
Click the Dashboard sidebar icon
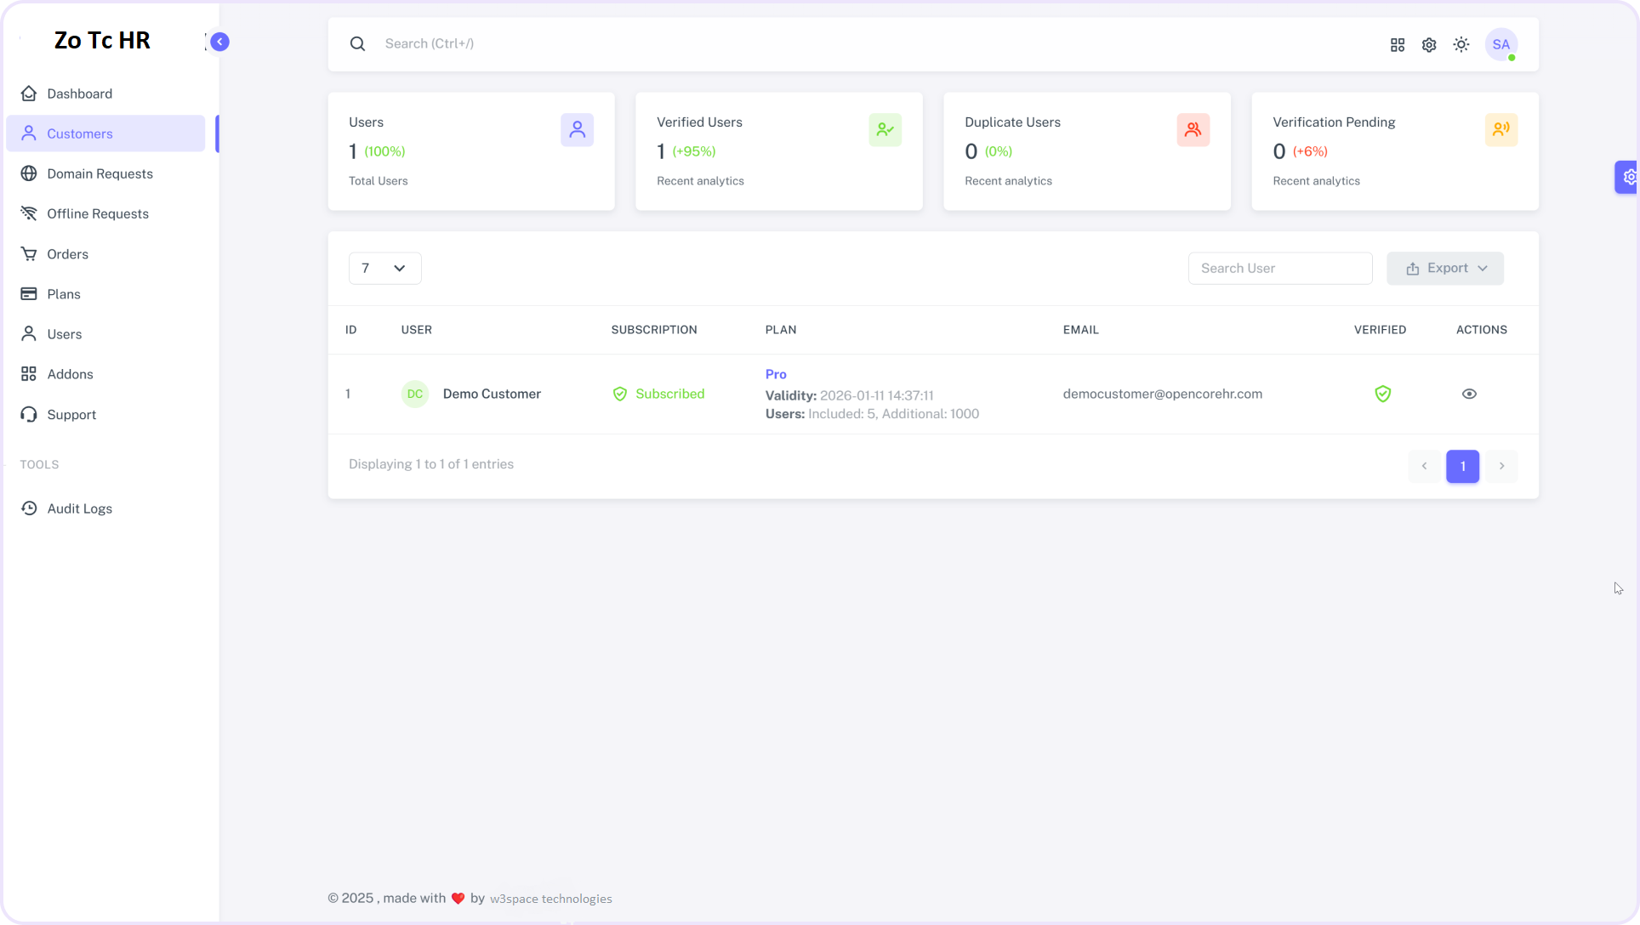tap(29, 93)
